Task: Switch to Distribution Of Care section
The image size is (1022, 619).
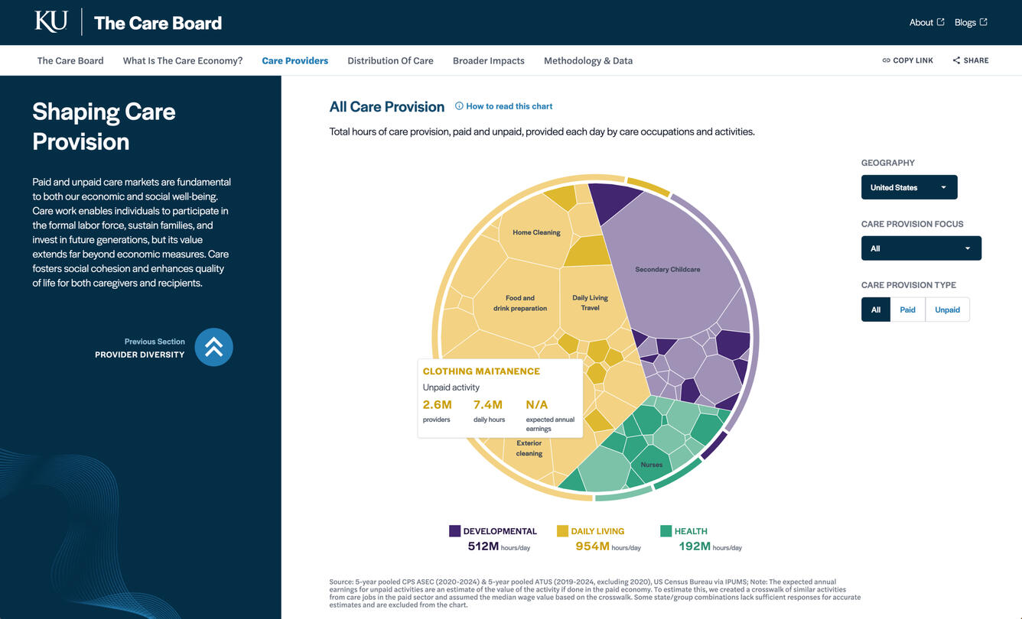Action: [390, 60]
